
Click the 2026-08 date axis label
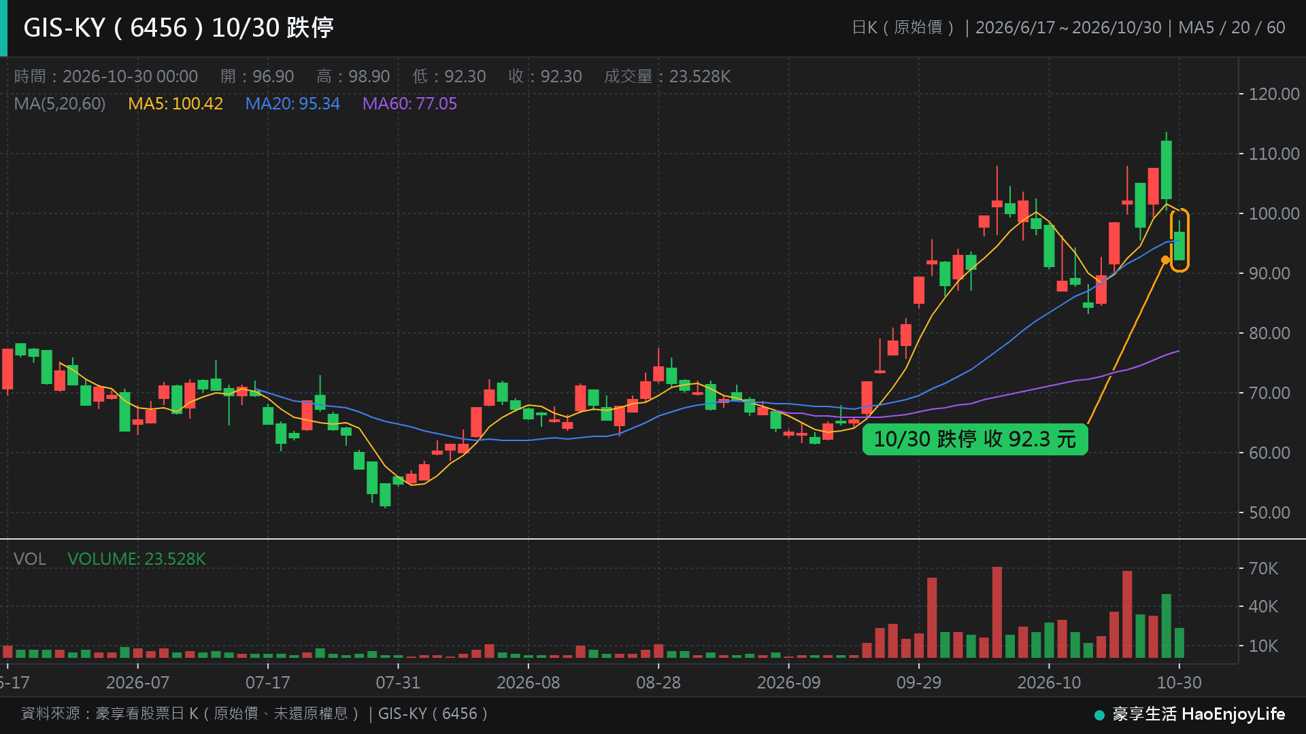tap(528, 682)
